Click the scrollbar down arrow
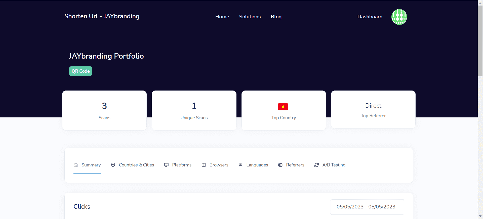 pos(480,216)
